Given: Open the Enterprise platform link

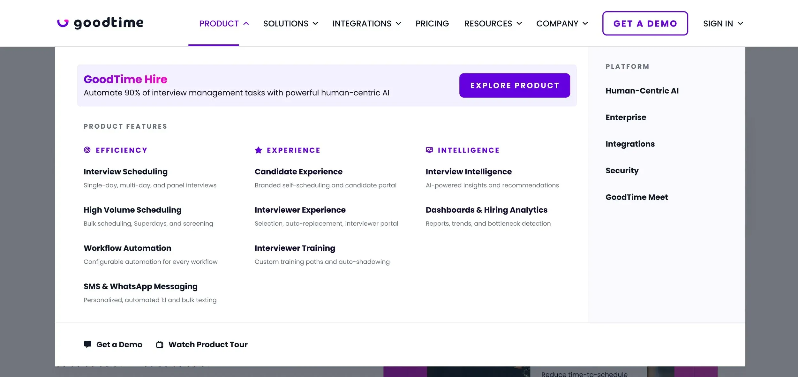Looking at the screenshot, I should click(626, 117).
